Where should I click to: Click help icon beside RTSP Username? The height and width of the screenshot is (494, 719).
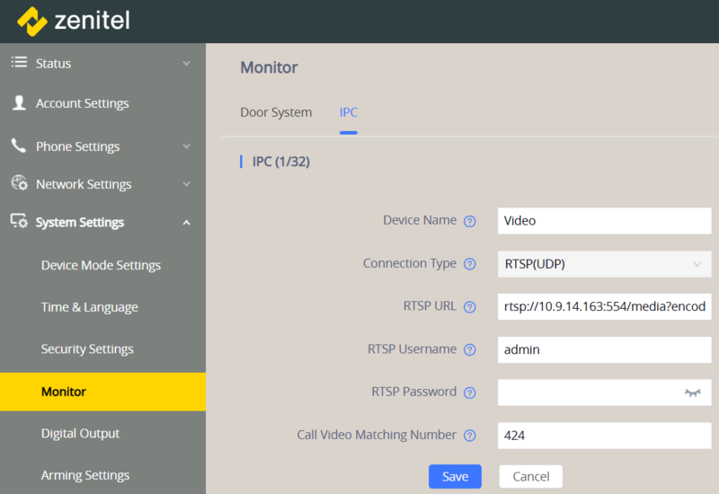(469, 349)
